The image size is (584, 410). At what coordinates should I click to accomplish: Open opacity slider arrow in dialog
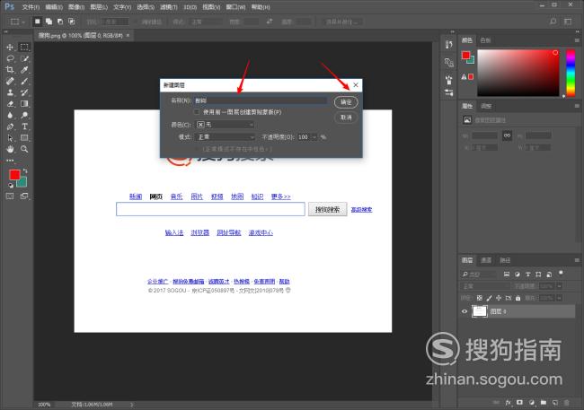(x=314, y=137)
